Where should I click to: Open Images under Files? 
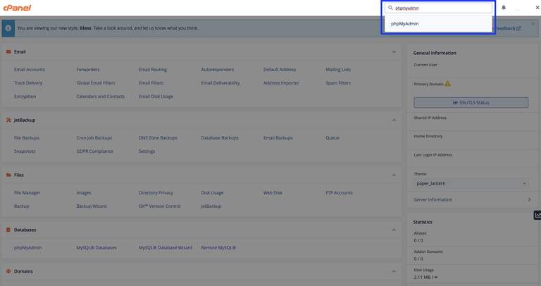coord(84,193)
